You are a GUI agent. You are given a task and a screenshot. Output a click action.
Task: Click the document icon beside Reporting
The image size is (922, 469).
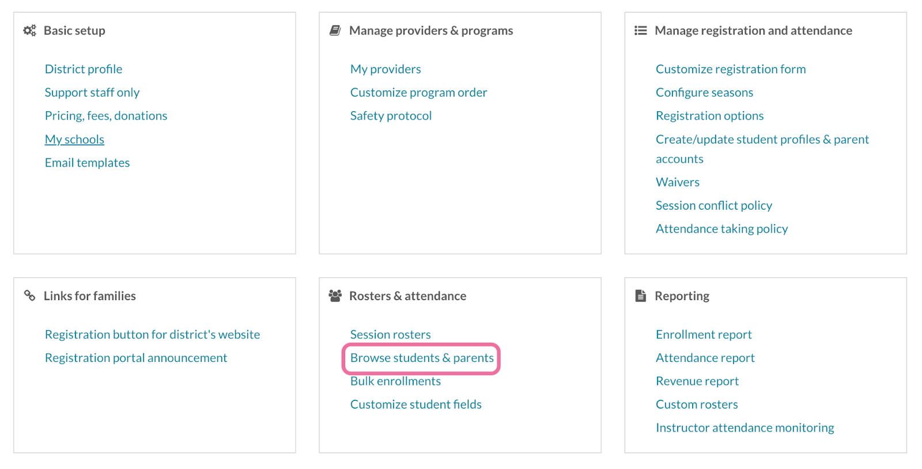click(640, 296)
